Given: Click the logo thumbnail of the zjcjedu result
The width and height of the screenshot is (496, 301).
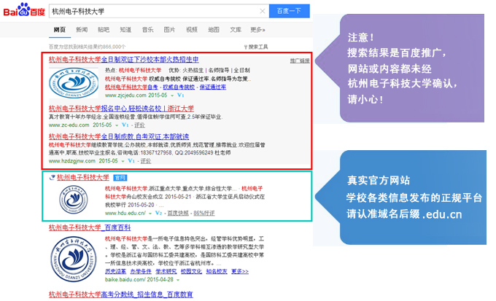Looking at the screenshot, I should pos(74,83).
